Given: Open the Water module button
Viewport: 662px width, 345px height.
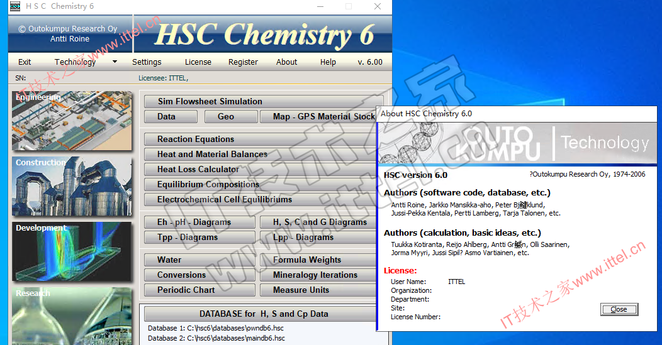Looking at the screenshot, I should tap(199, 260).
